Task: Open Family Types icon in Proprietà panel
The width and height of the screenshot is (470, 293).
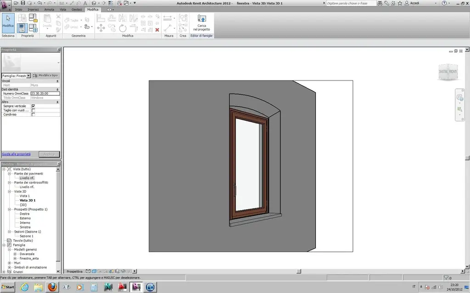Action: (x=33, y=28)
